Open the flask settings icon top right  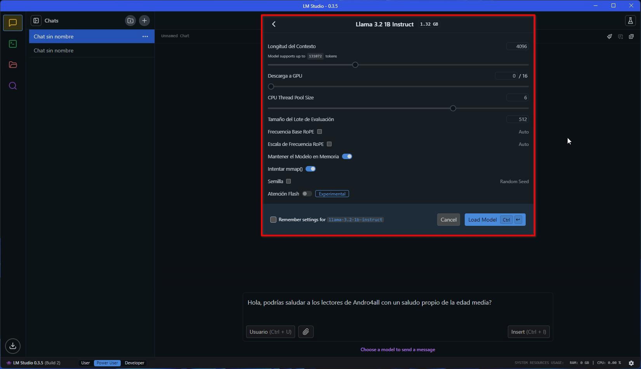point(630,21)
